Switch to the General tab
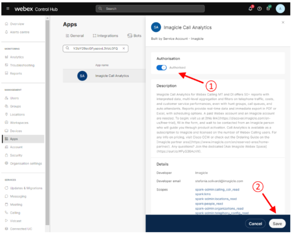The image size is (292, 234). 75,36
